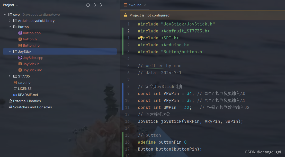The width and height of the screenshot is (285, 157).
Task: Click the button.cpp C++ file icon
Action: click(x=20, y=33)
